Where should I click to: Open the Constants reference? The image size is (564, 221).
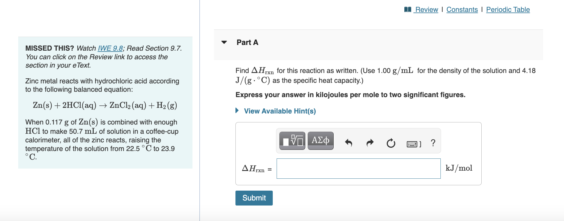click(462, 9)
